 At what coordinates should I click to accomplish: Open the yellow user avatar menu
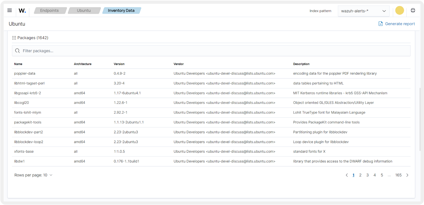point(399,11)
